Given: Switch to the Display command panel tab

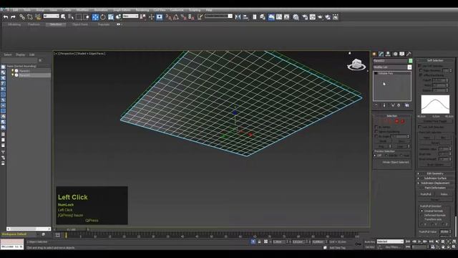Looking at the screenshot, I should 402,54.
